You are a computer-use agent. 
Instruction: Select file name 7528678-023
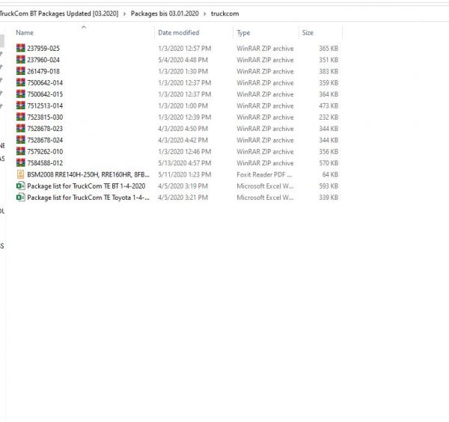pyautogui.click(x=45, y=129)
